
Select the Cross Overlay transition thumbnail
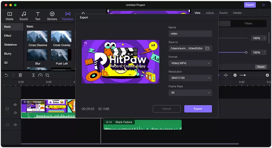61,36
